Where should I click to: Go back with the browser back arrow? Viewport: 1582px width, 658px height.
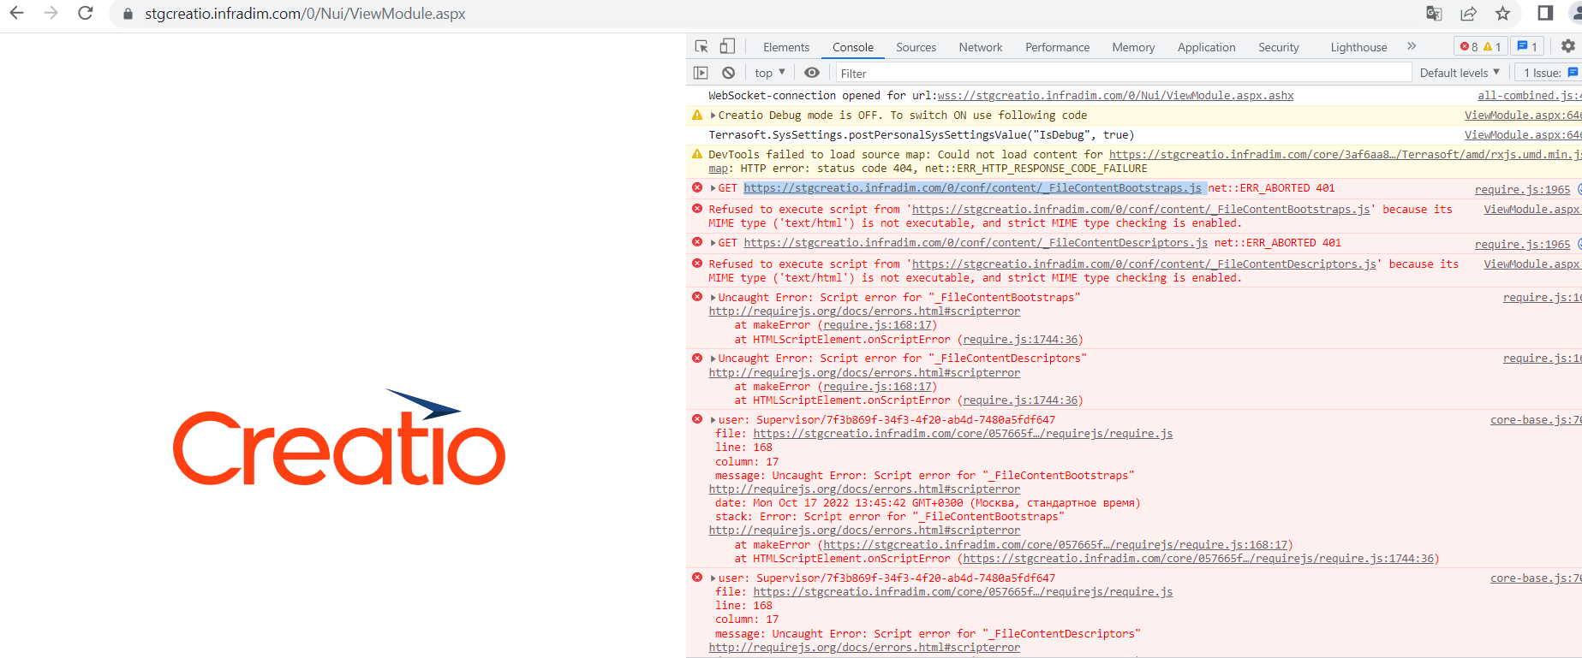pyautogui.click(x=16, y=13)
